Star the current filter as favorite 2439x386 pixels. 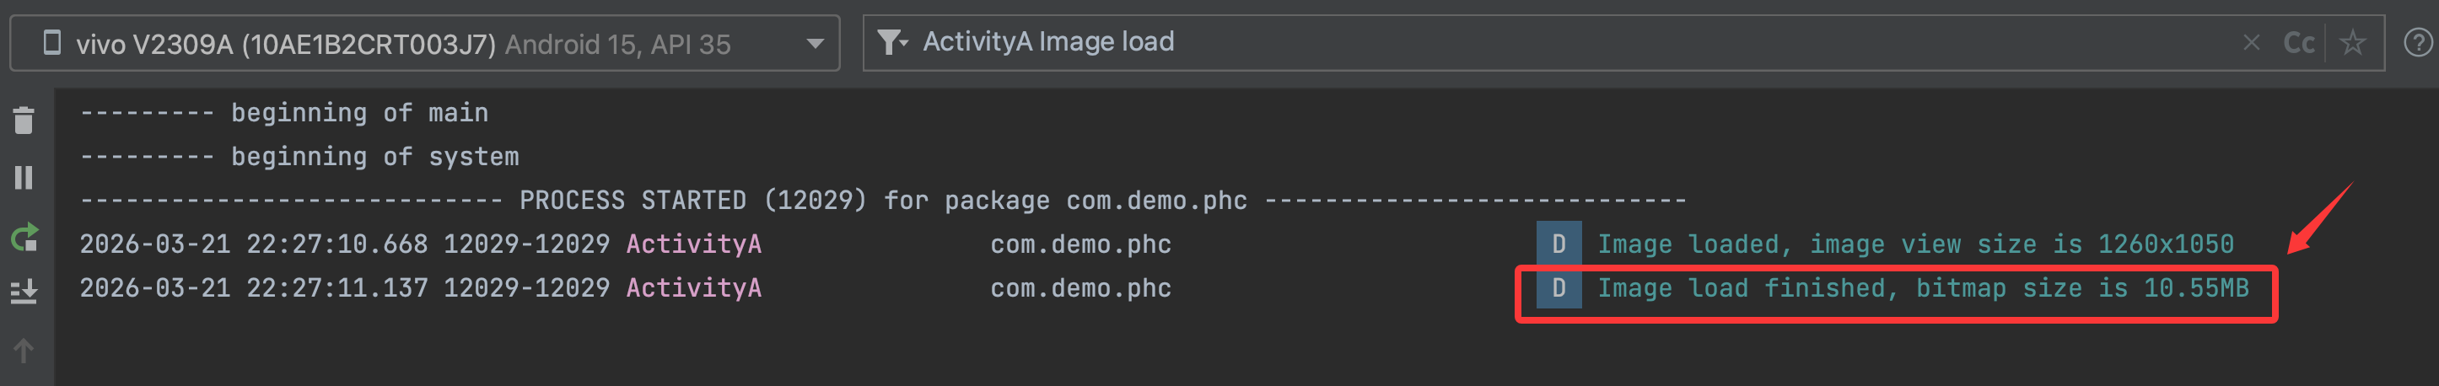(2352, 43)
